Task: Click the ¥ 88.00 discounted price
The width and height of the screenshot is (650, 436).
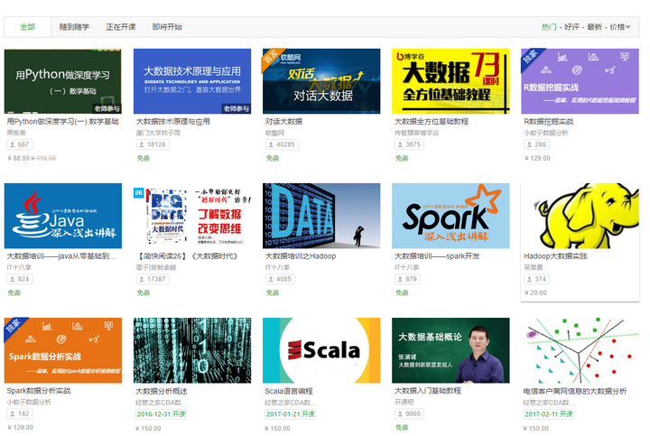Action: tap(19, 158)
